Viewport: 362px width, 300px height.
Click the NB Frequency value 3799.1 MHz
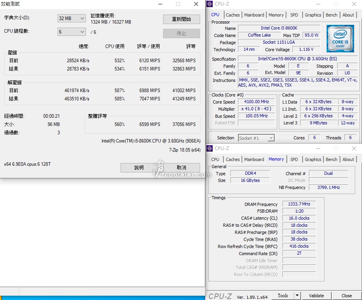pos(328,188)
